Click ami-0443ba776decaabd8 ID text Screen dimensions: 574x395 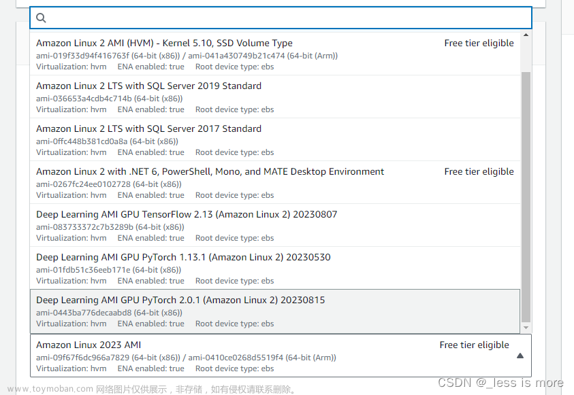84,313
